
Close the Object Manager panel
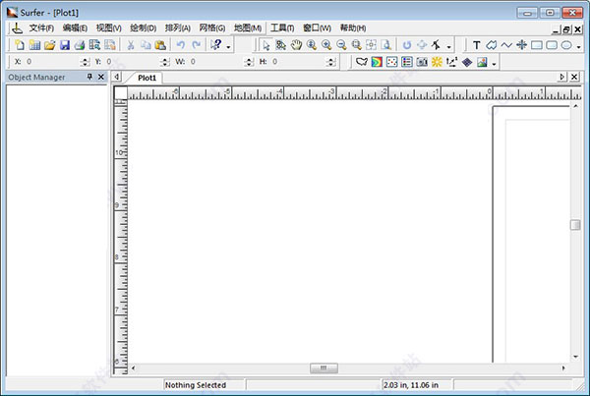click(101, 77)
